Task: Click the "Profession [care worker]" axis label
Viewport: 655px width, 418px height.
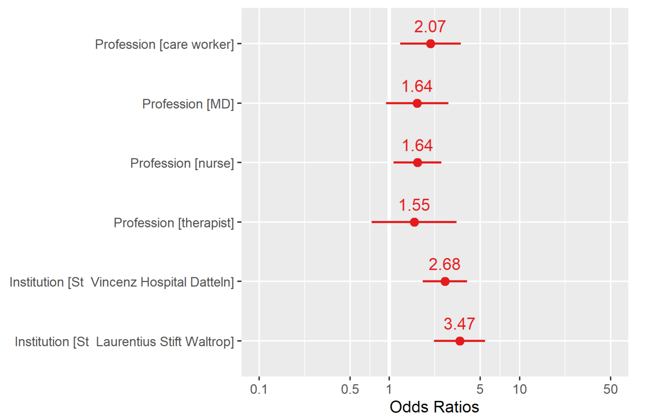Action: tap(164, 44)
